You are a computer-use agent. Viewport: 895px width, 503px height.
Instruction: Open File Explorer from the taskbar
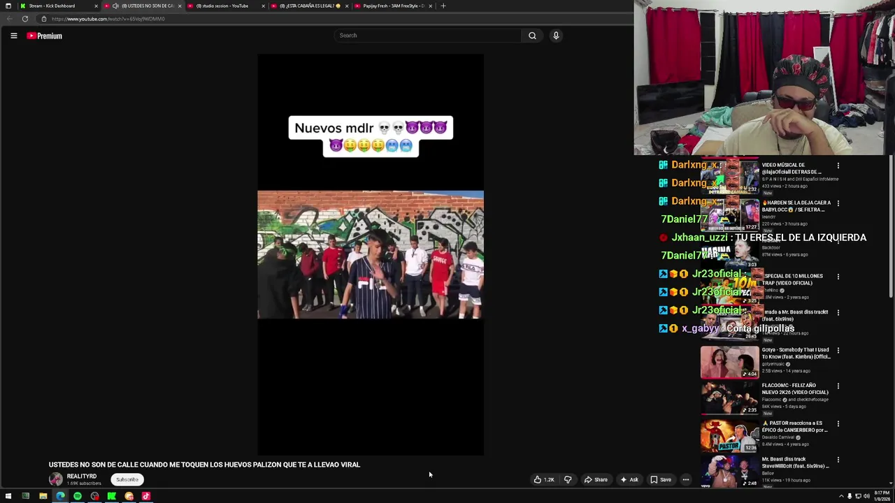pos(43,497)
